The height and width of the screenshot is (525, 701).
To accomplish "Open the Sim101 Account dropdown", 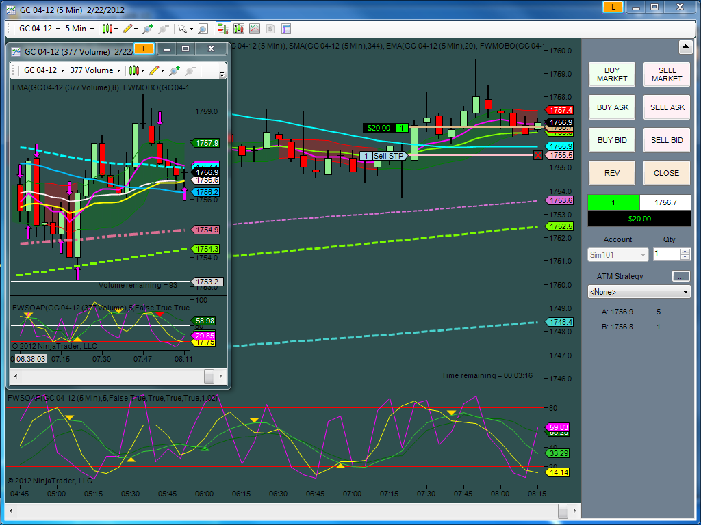I will [x=617, y=255].
